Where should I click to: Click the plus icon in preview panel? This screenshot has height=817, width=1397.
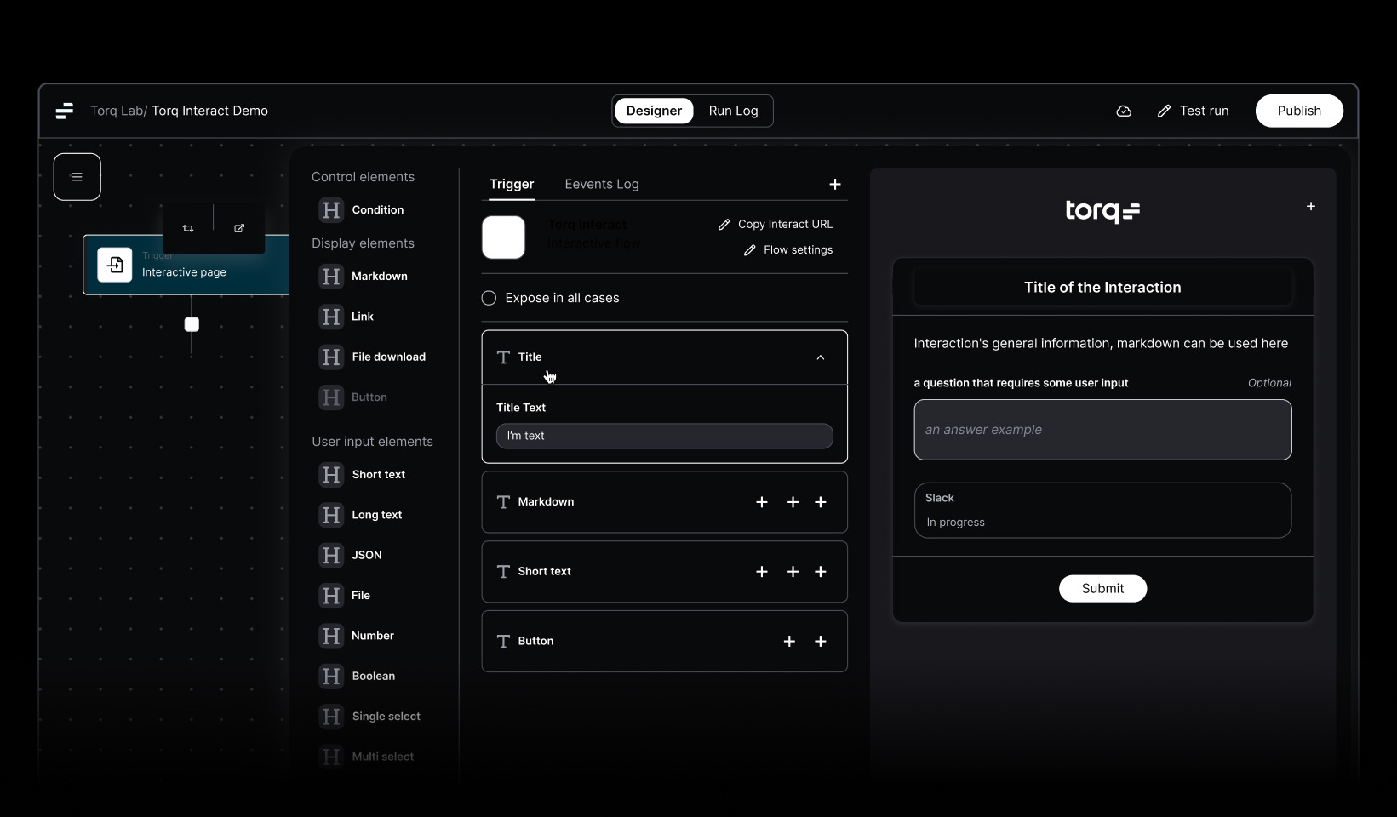click(1311, 207)
